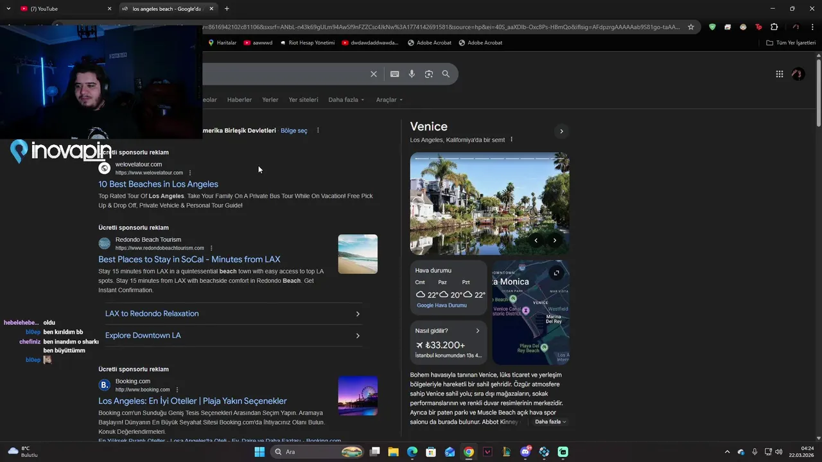This screenshot has width=822, height=462.
Task: Expand the Venice map to full view
Action: pos(557,273)
